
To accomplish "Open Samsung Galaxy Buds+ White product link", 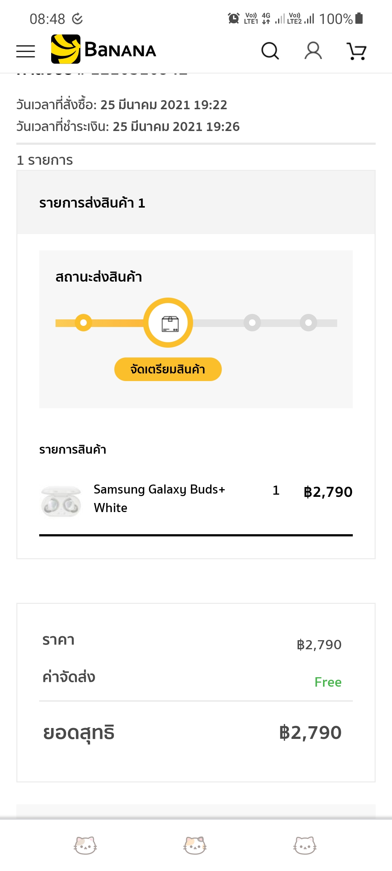I will [x=159, y=498].
